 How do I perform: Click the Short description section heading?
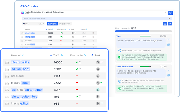pos(125,66)
